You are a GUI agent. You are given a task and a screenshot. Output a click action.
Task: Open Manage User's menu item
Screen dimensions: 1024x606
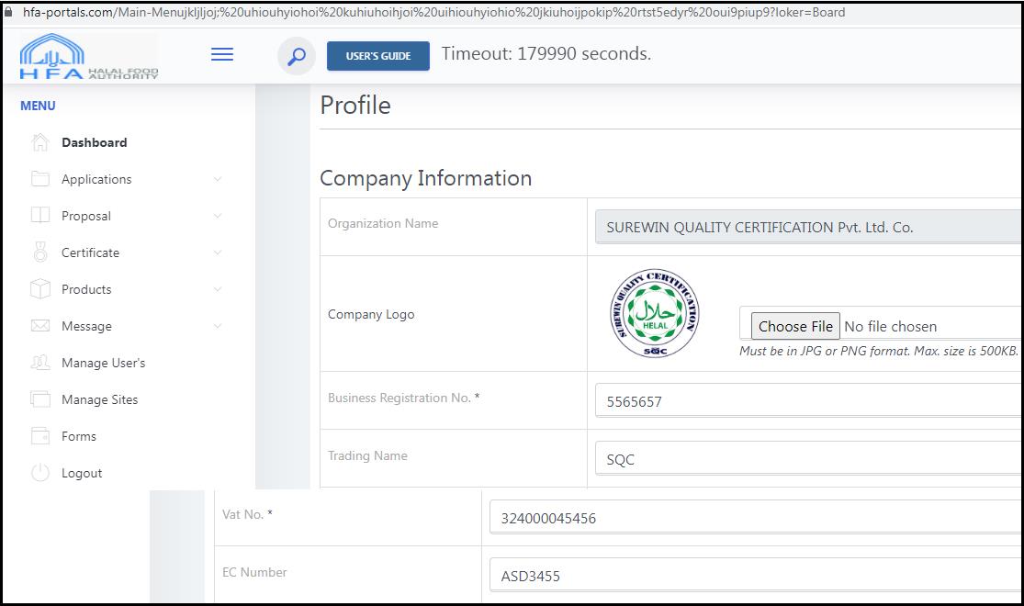103,363
